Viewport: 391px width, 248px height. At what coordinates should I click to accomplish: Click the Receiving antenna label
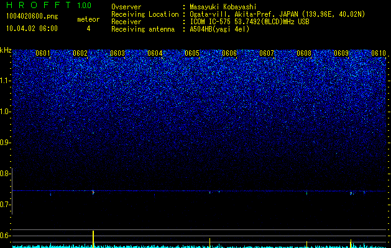coord(143,29)
